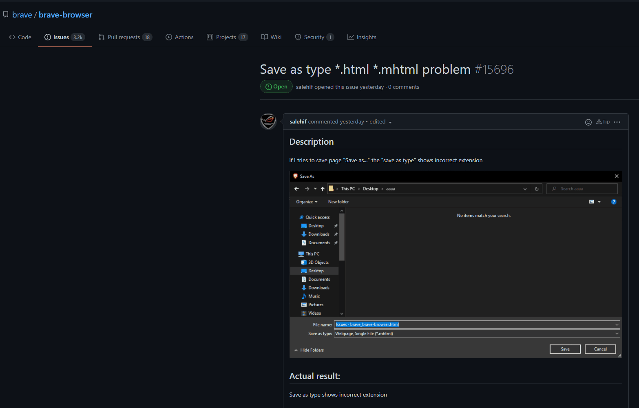Click the Projects board icon
Image resolution: width=639 pixels, height=408 pixels.
(x=210, y=37)
